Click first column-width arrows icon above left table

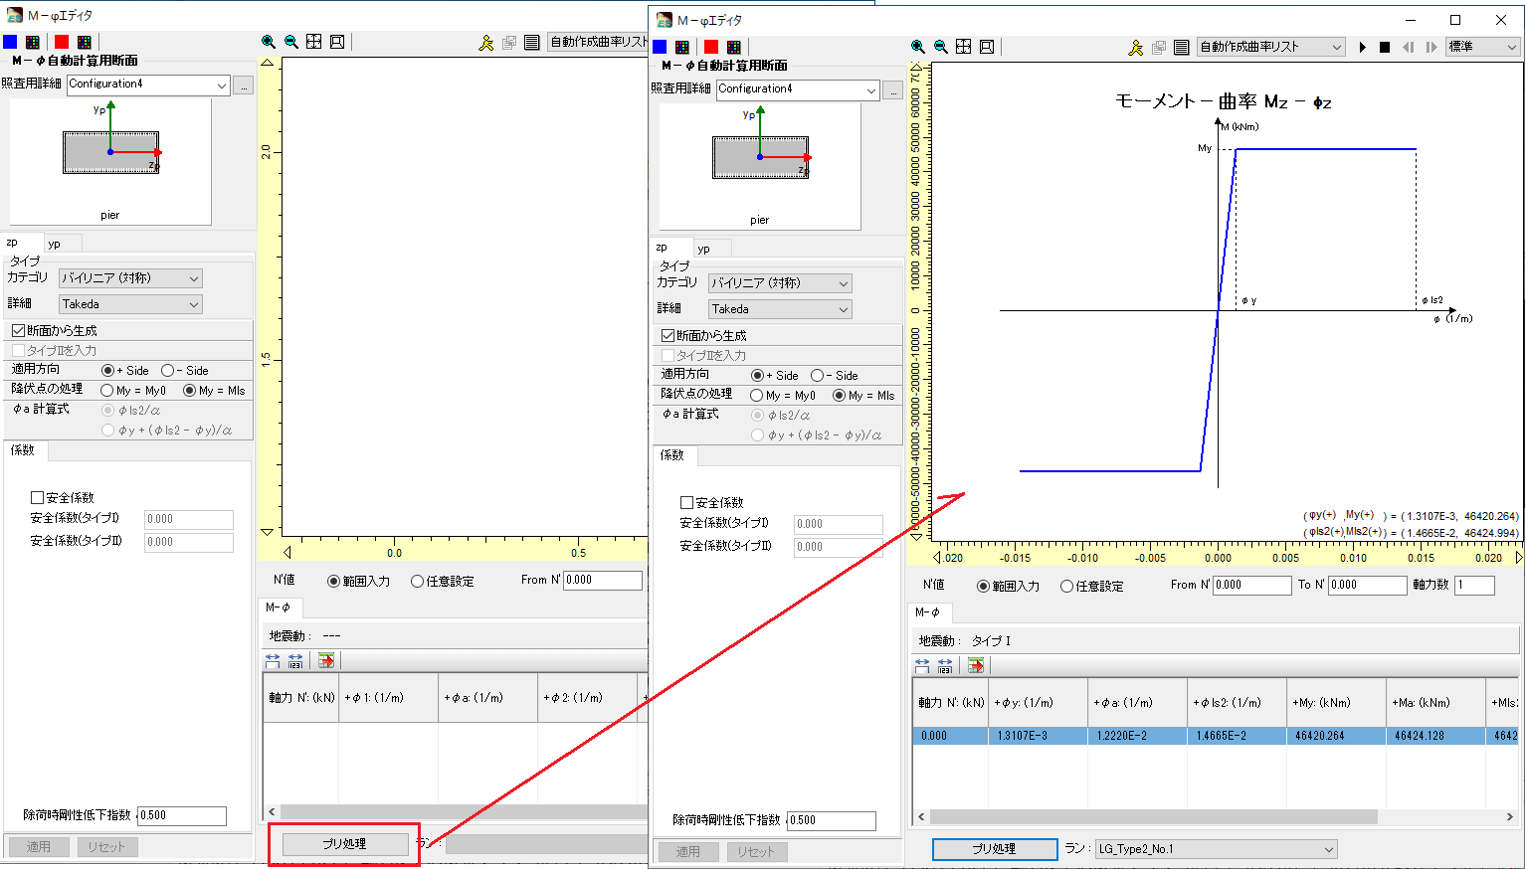click(x=273, y=660)
